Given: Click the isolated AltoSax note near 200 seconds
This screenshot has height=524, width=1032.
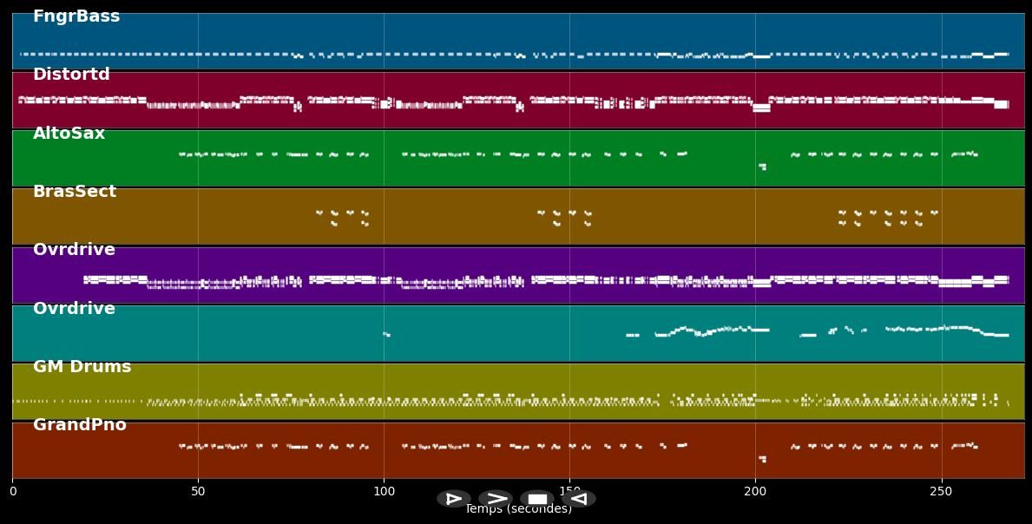Looking at the screenshot, I should 762,167.
